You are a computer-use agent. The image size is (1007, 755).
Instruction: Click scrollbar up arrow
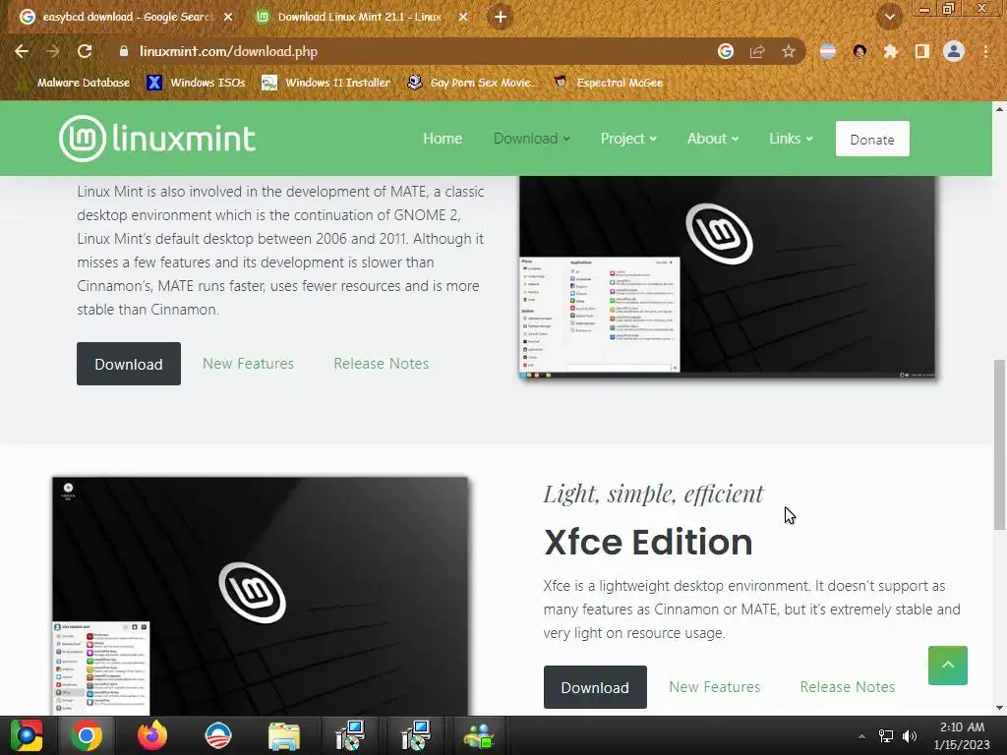click(x=999, y=108)
